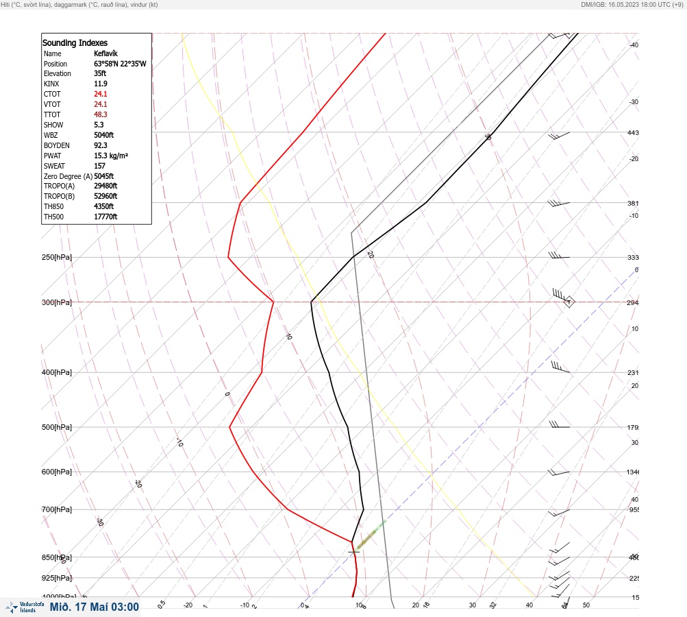Click '-20' on the bottom temperature axis

point(188,605)
